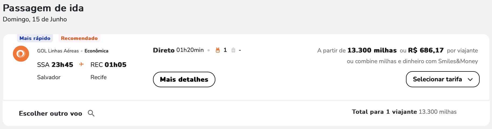
Task: Click the Recomendado badge
Action: (x=79, y=38)
